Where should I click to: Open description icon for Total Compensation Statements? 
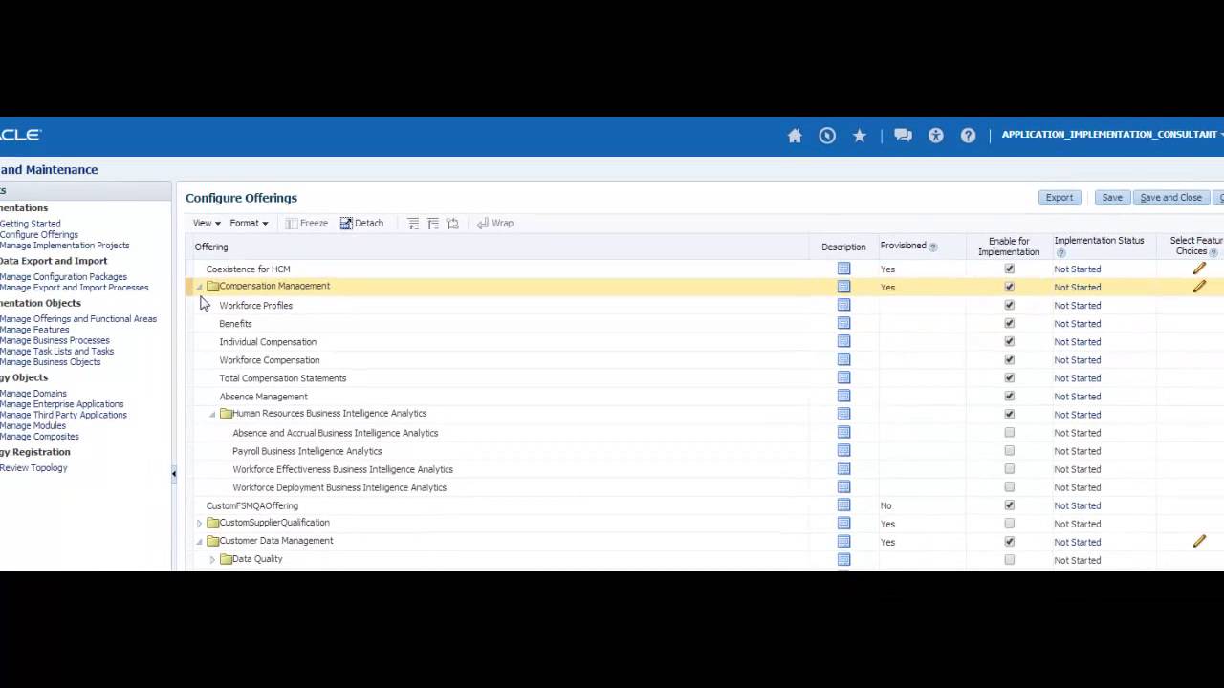click(x=843, y=377)
